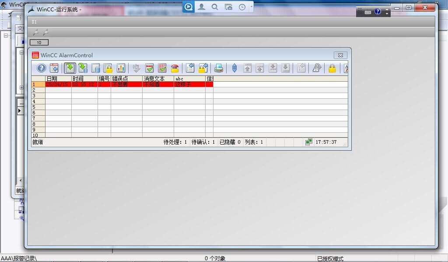Go to next message icon

pos(273,68)
